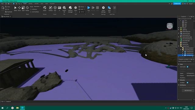Select StarterGui in Explorer
195x110 pixels.
[185, 42]
